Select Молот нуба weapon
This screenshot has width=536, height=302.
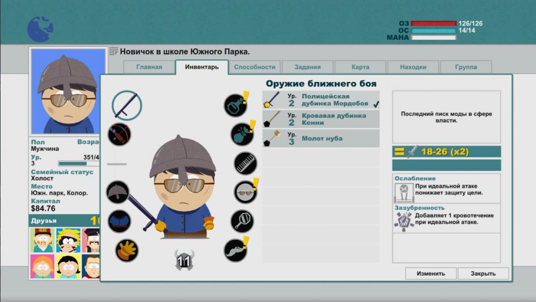[x=321, y=138]
